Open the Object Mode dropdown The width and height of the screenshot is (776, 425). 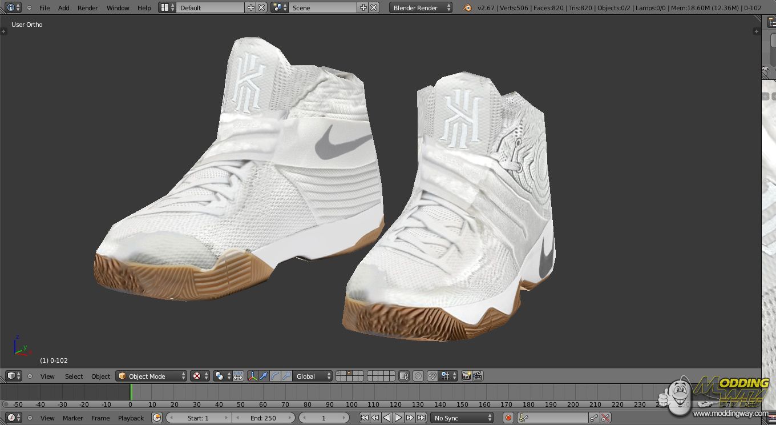[152, 376]
